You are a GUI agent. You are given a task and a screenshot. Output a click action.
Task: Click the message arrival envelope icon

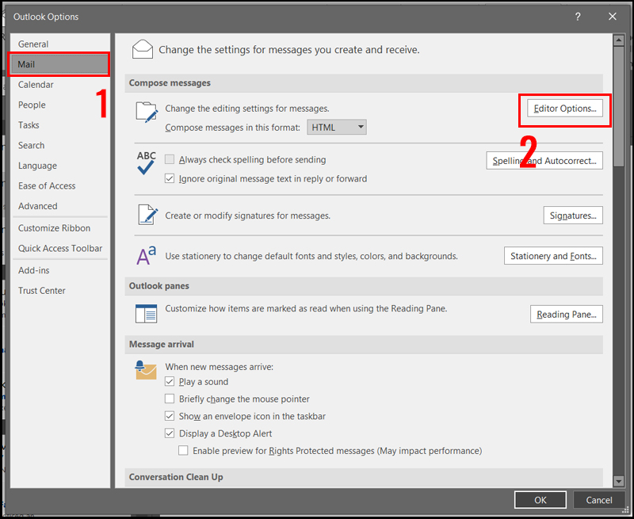coord(146,371)
